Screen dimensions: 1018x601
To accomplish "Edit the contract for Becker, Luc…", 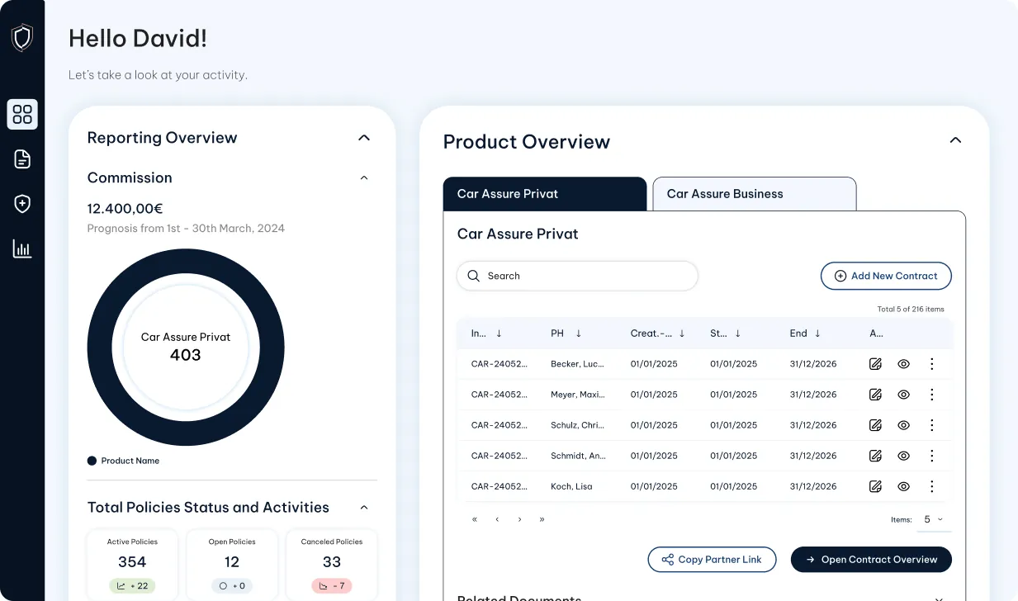I will pos(875,364).
